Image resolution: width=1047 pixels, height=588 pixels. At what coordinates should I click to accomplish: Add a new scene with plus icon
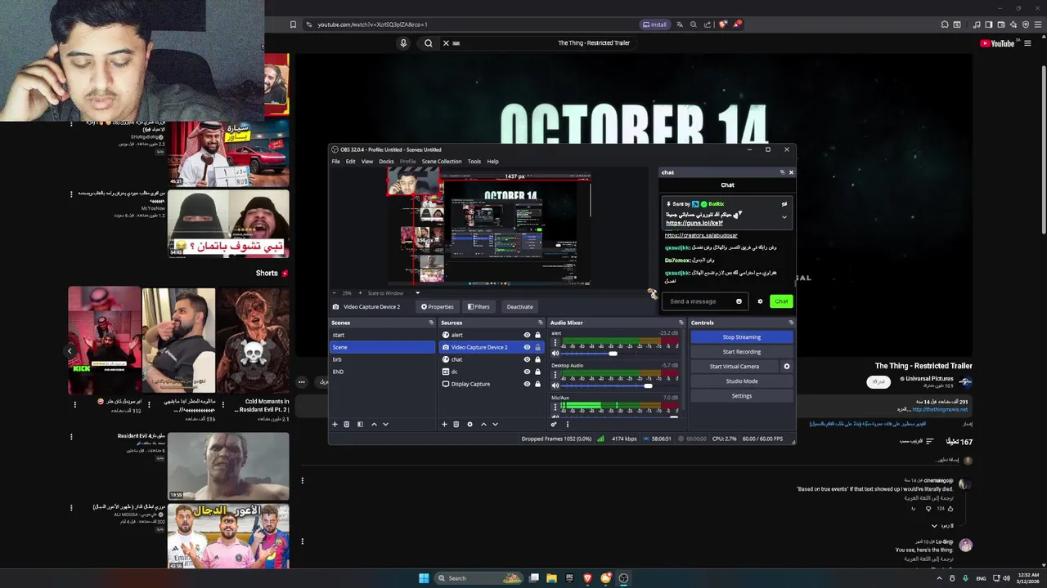pos(335,424)
